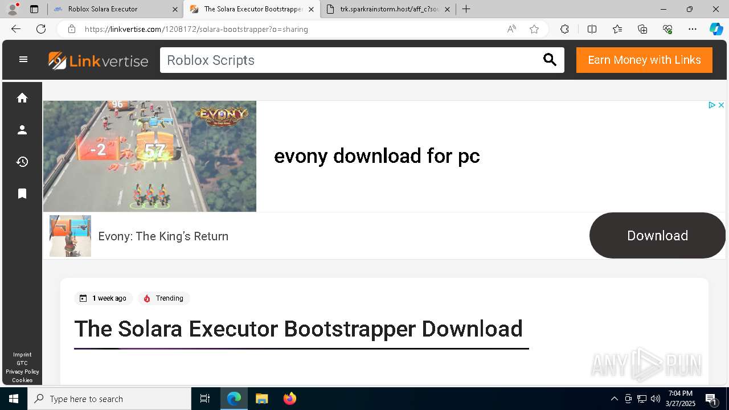This screenshot has height=410, width=729.
Task: Open the profile sidebar icon
Action: [22, 130]
